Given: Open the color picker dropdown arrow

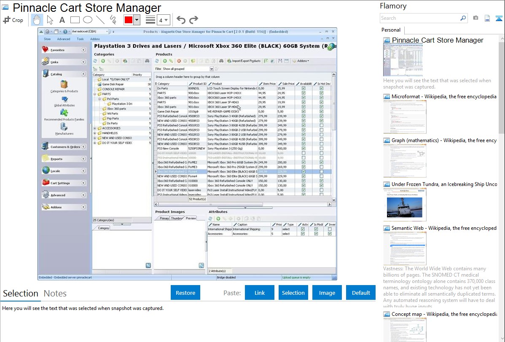Looking at the screenshot, I should pyautogui.click(x=137, y=20).
